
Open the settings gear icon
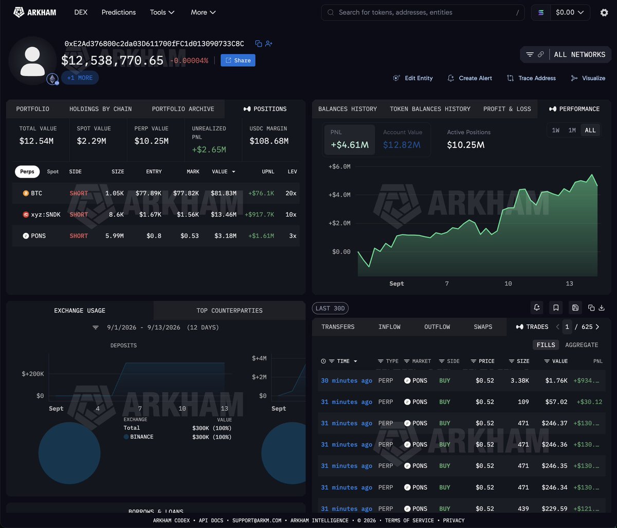coord(604,12)
